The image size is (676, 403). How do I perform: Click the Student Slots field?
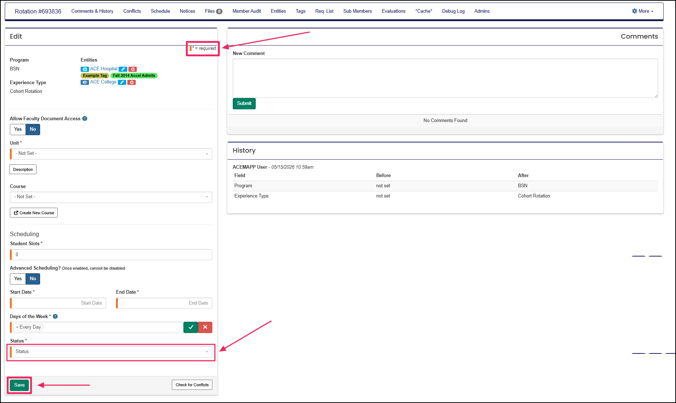point(111,255)
